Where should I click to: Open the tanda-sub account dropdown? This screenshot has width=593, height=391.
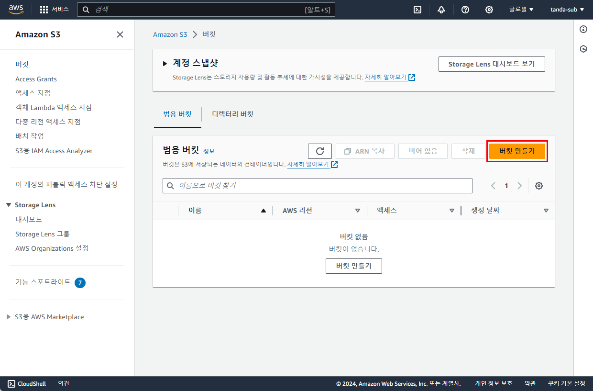point(567,10)
